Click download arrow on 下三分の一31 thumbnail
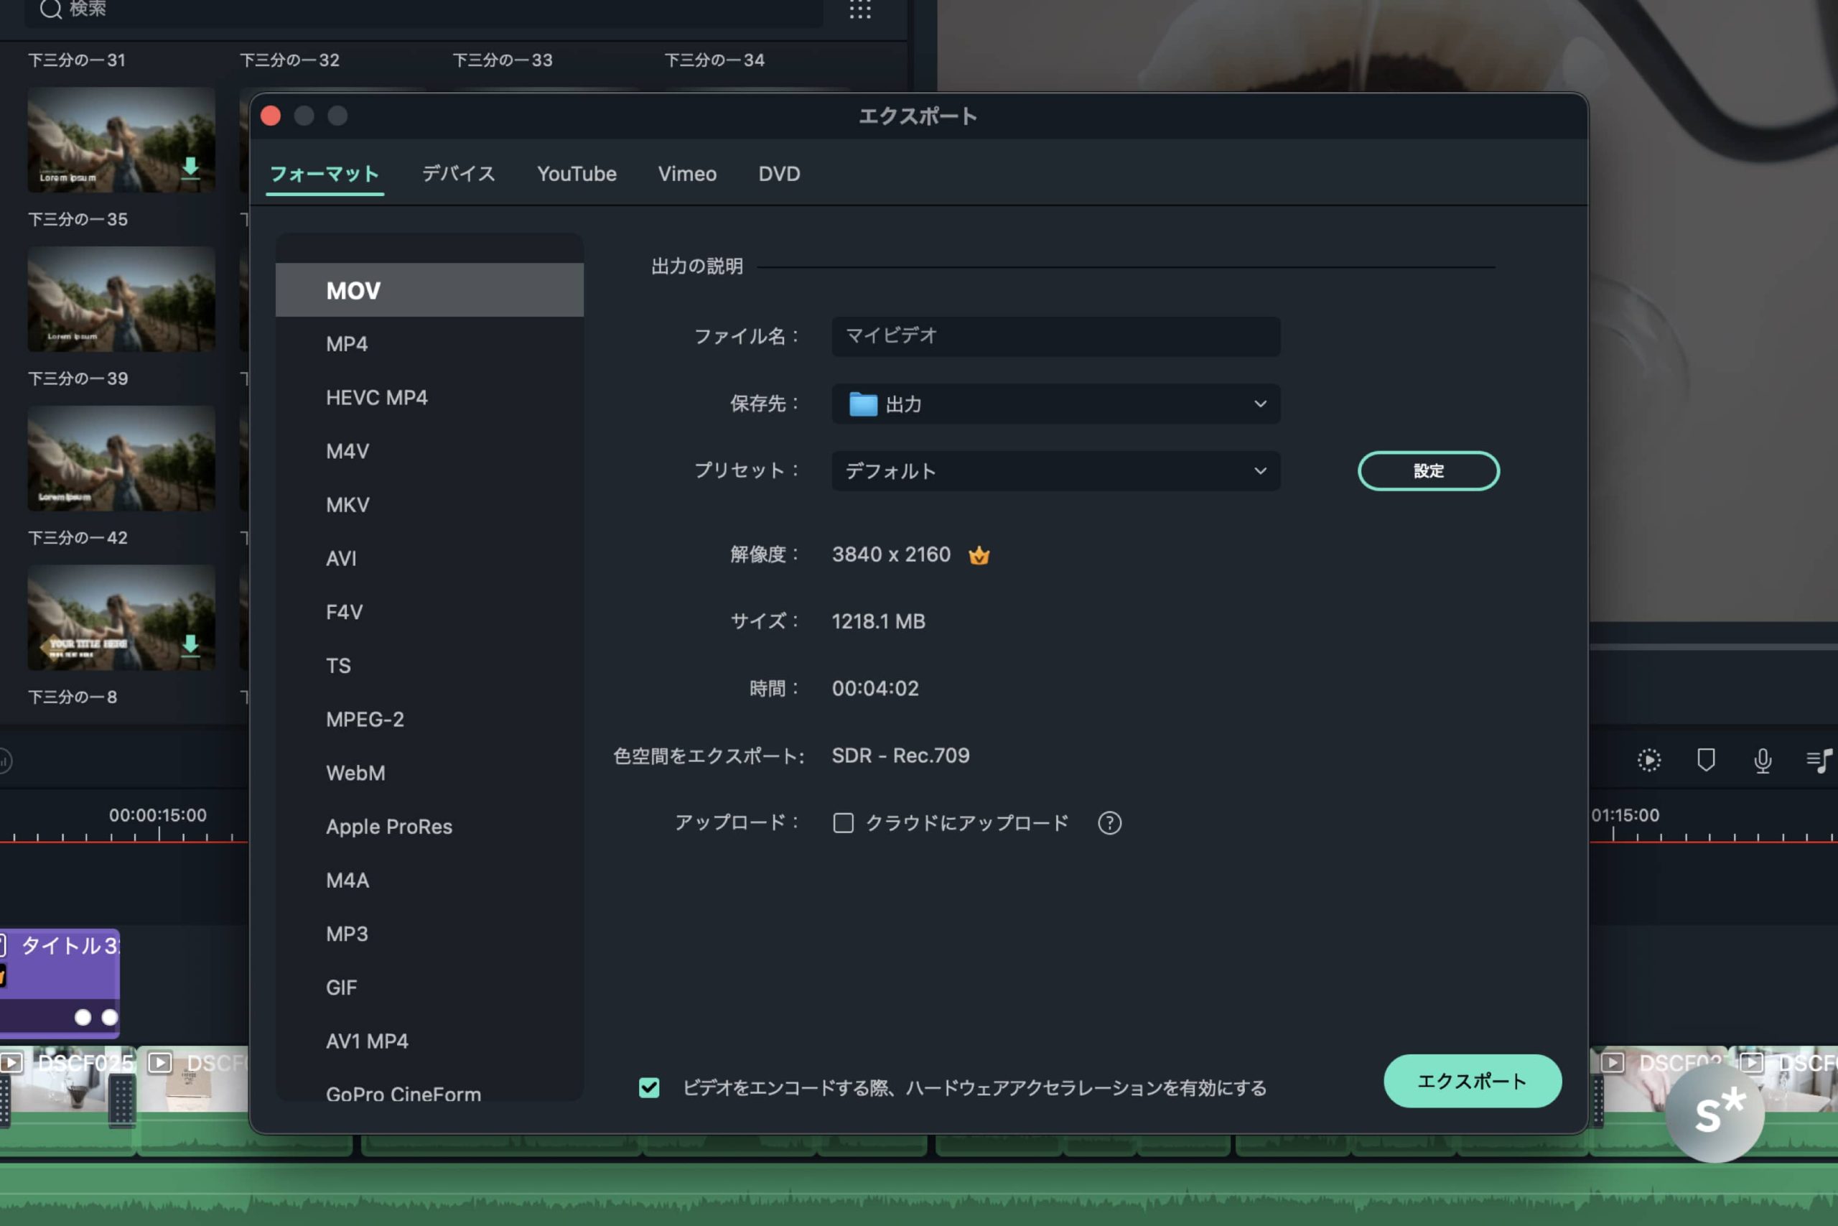The width and height of the screenshot is (1838, 1226). tap(190, 167)
